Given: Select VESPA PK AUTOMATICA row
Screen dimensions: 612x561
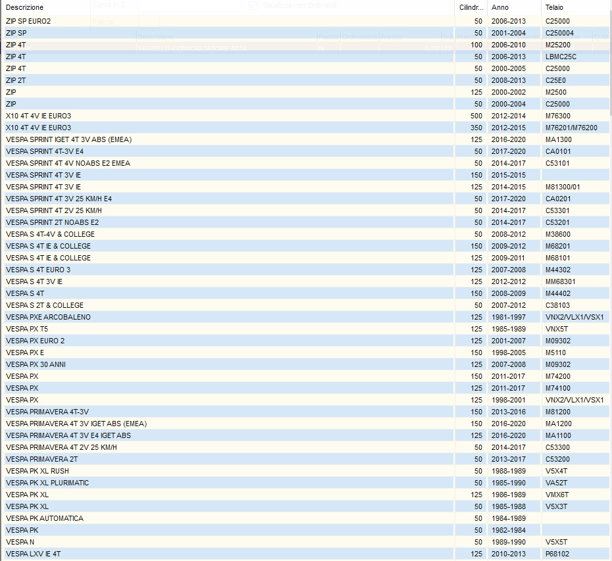Looking at the screenshot, I should click(x=305, y=518).
